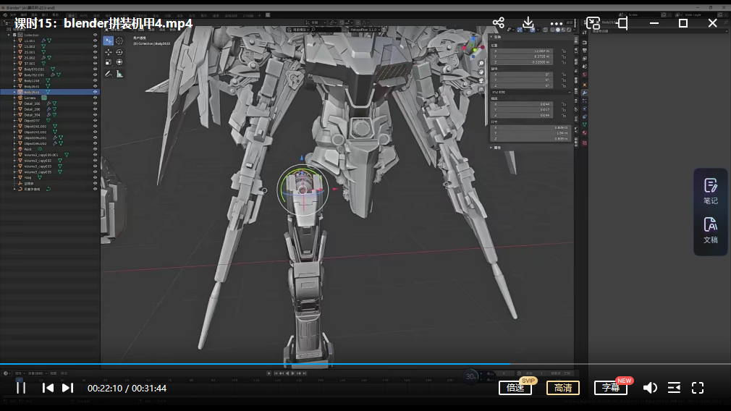Screen dimensions: 731x411
Task: Open the viewport shading options dropdown
Action: tap(573, 30)
